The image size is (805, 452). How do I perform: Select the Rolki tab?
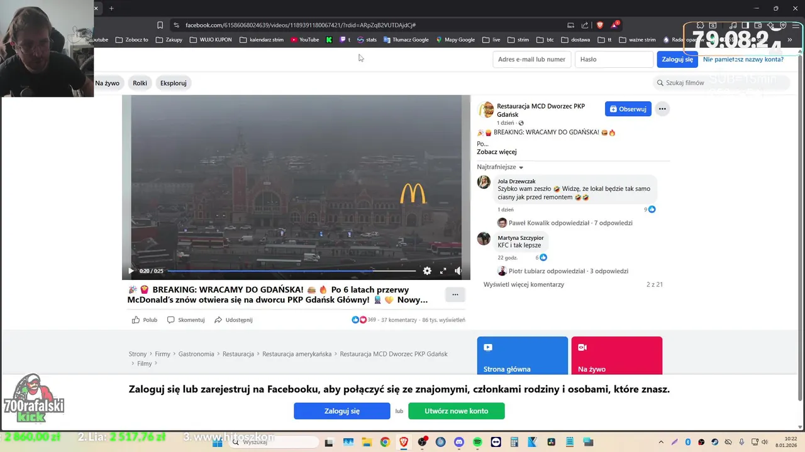tap(140, 83)
